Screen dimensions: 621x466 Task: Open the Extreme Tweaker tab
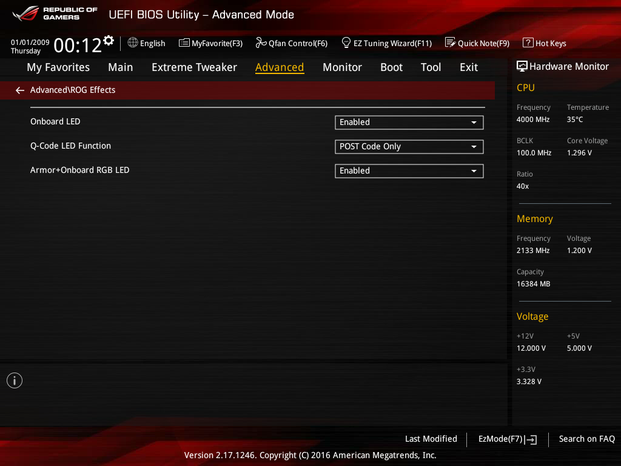pyautogui.click(x=194, y=67)
